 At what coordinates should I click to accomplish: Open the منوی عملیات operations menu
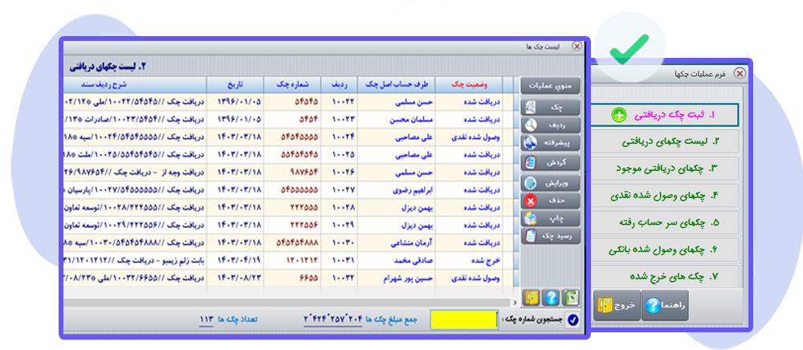(x=550, y=85)
